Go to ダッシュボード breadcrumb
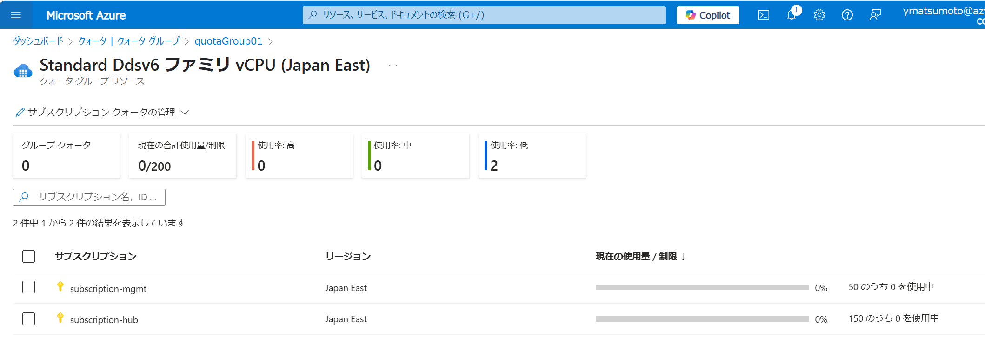 [x=38, y=41]
